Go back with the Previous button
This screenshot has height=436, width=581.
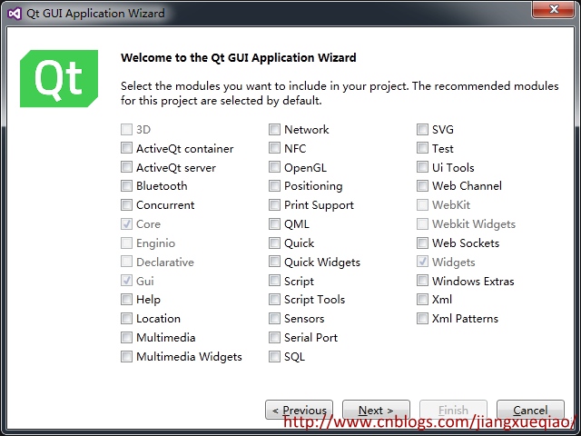pyautogui.click(x=299, y=410)
